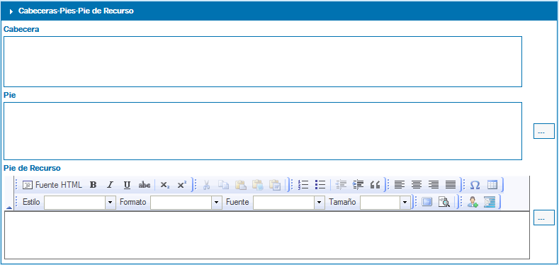The image size is (559, 265).
Task: Click the ellipsis button beside Pie de Recurso
Action: tap(544, 218)
